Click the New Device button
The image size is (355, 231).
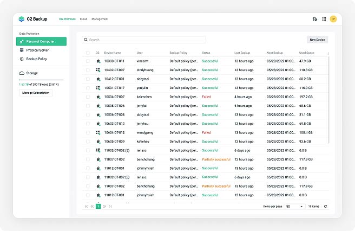coord(317,40)
